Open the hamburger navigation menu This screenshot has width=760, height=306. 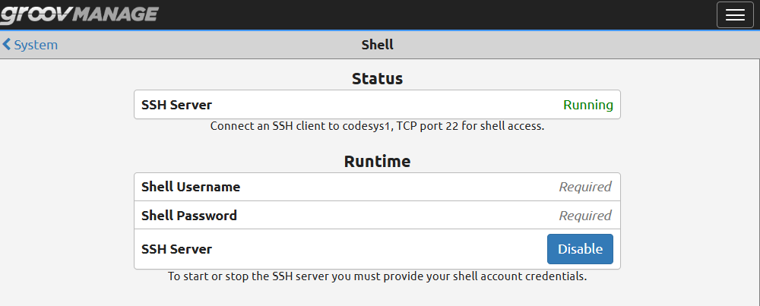click(735, 15)
